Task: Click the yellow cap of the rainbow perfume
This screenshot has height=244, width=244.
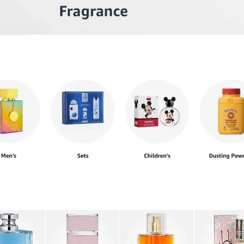Action: click(9, 94)
